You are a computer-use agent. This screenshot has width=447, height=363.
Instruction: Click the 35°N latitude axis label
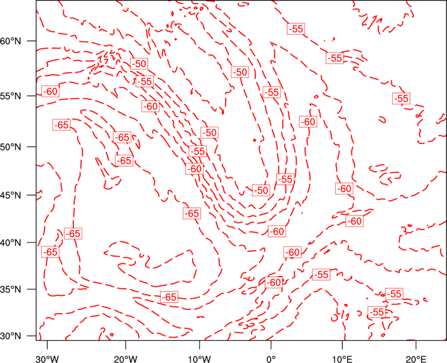(11, 289)
